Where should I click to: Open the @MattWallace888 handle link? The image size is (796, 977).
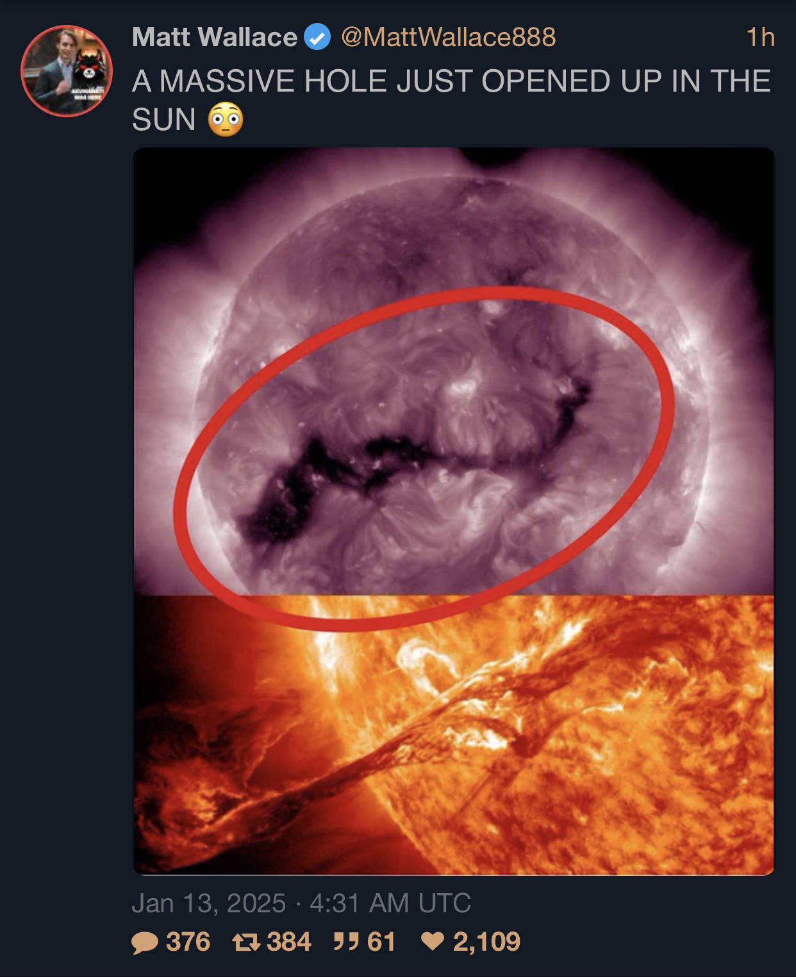click(x=448, y=37)
